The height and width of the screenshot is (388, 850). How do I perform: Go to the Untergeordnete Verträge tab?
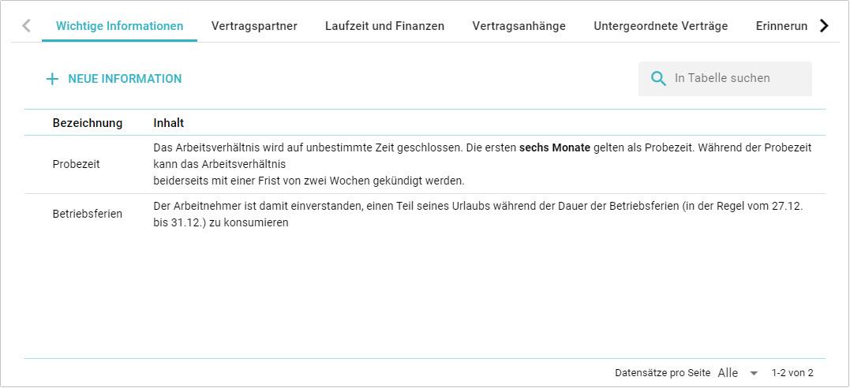(x=661, y=26)
